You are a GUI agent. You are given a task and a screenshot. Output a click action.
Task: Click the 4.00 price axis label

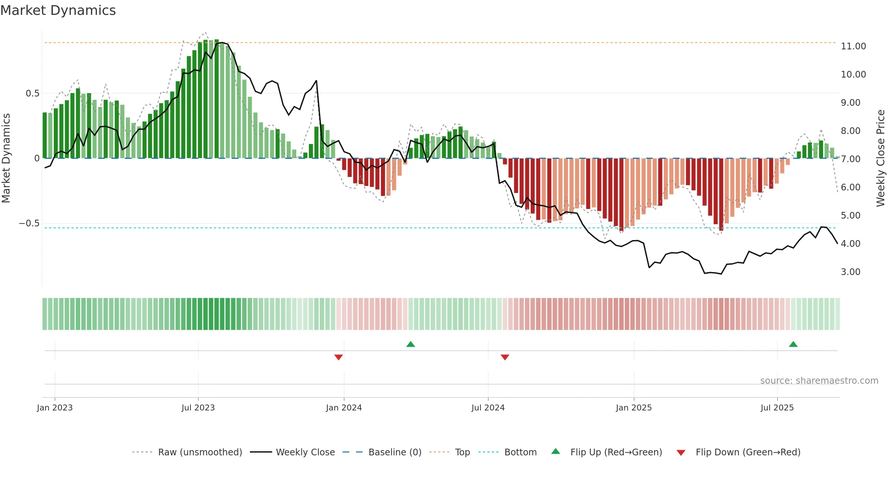[851, 244]
